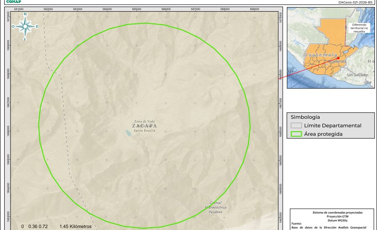The height and width of the screenshot is (230, 377).
Task: Click the San Salvador label in inset
Action: tap(357, 75)
